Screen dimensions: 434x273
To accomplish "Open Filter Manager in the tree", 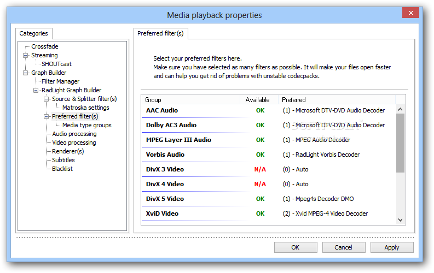I will [x=60, y=81].
